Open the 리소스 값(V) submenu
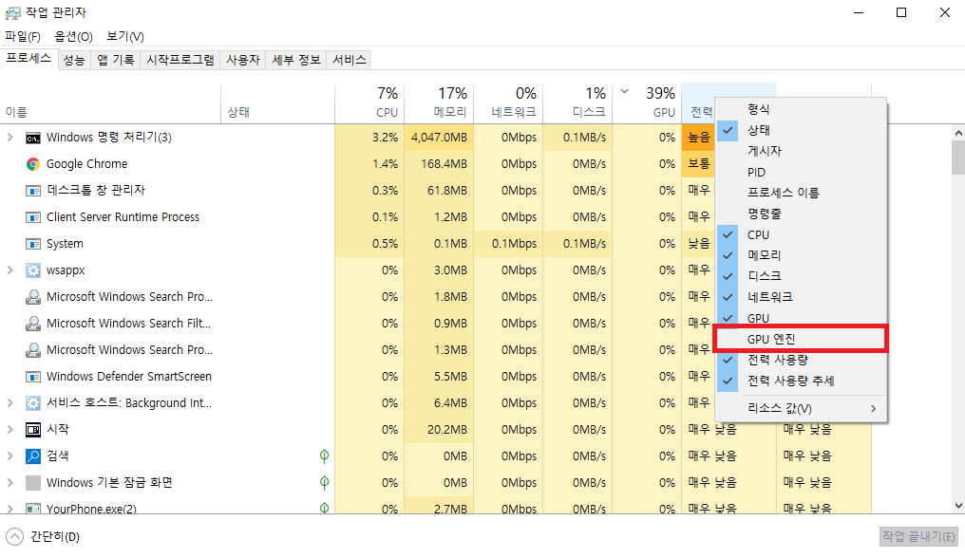This screenshot has height=558, width=965. [801, 408]
